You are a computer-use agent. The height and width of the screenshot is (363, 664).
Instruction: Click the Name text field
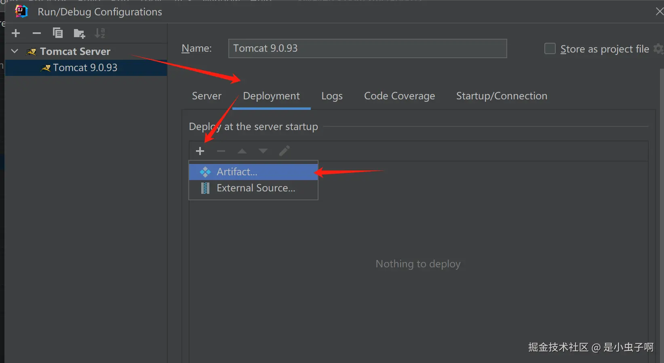point(367,48)
